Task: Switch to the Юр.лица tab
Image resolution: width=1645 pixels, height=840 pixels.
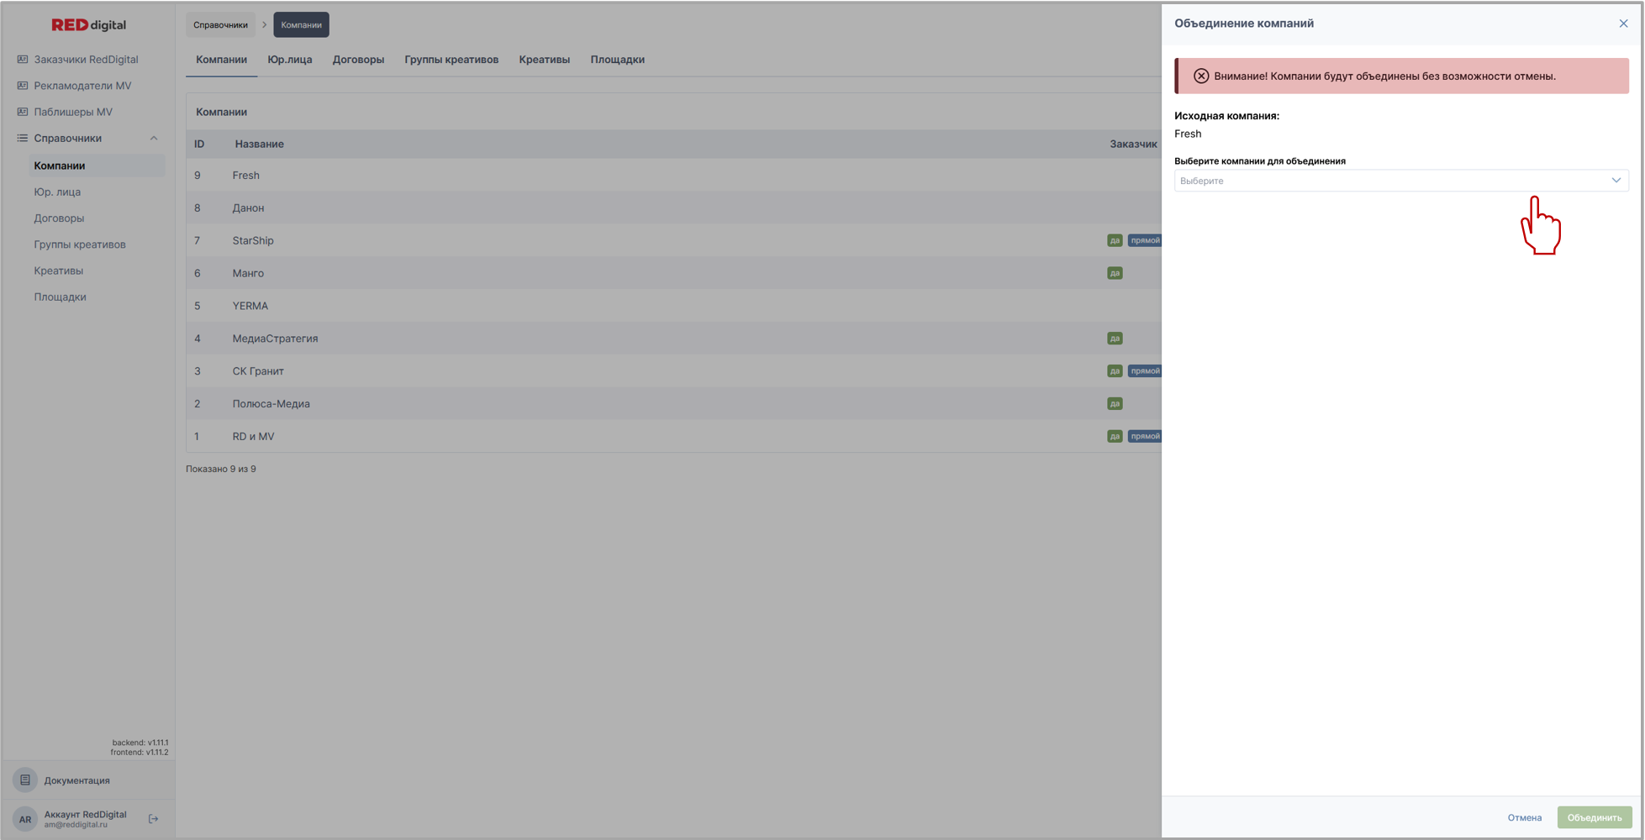Action: [290, 60]
